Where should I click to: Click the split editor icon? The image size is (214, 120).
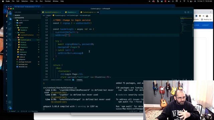click(188, 12)
